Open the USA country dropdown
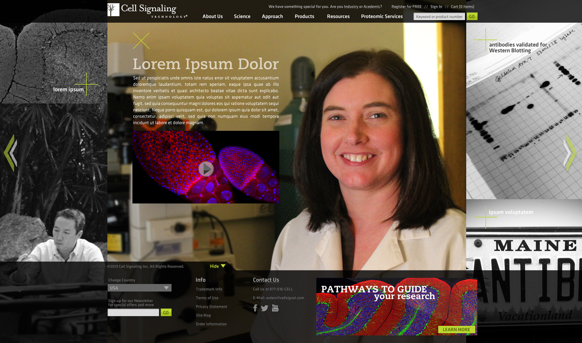Screen dimensions: 582x343 pos(139,288)
